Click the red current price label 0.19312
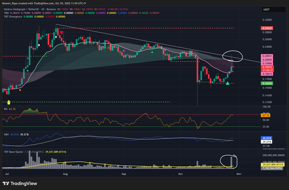 (267, 67)
